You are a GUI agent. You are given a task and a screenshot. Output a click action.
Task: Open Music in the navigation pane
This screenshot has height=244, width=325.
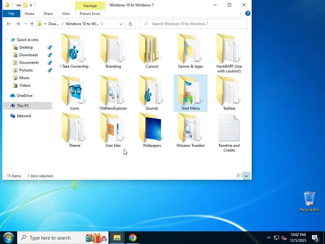coord(24,78)
